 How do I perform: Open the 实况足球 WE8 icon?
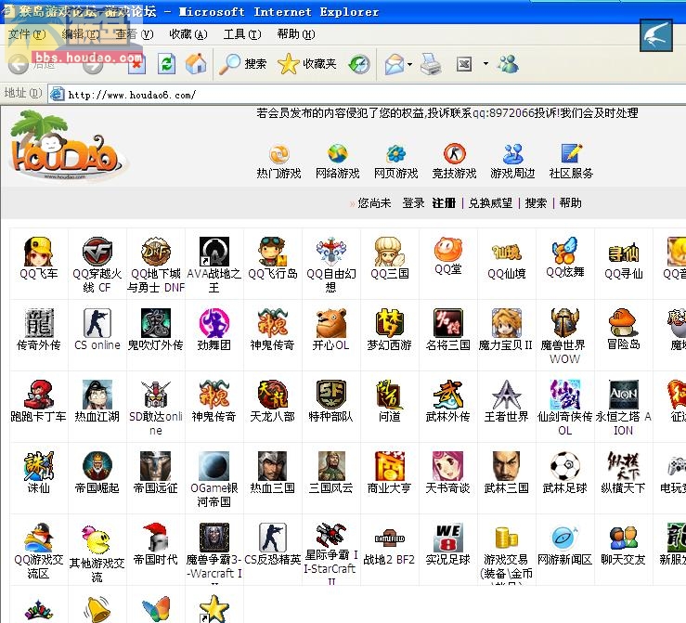(448, 538)
